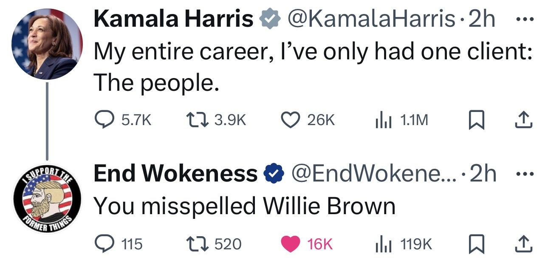Open more options on End Wokeness reply

tap(523, 174)
